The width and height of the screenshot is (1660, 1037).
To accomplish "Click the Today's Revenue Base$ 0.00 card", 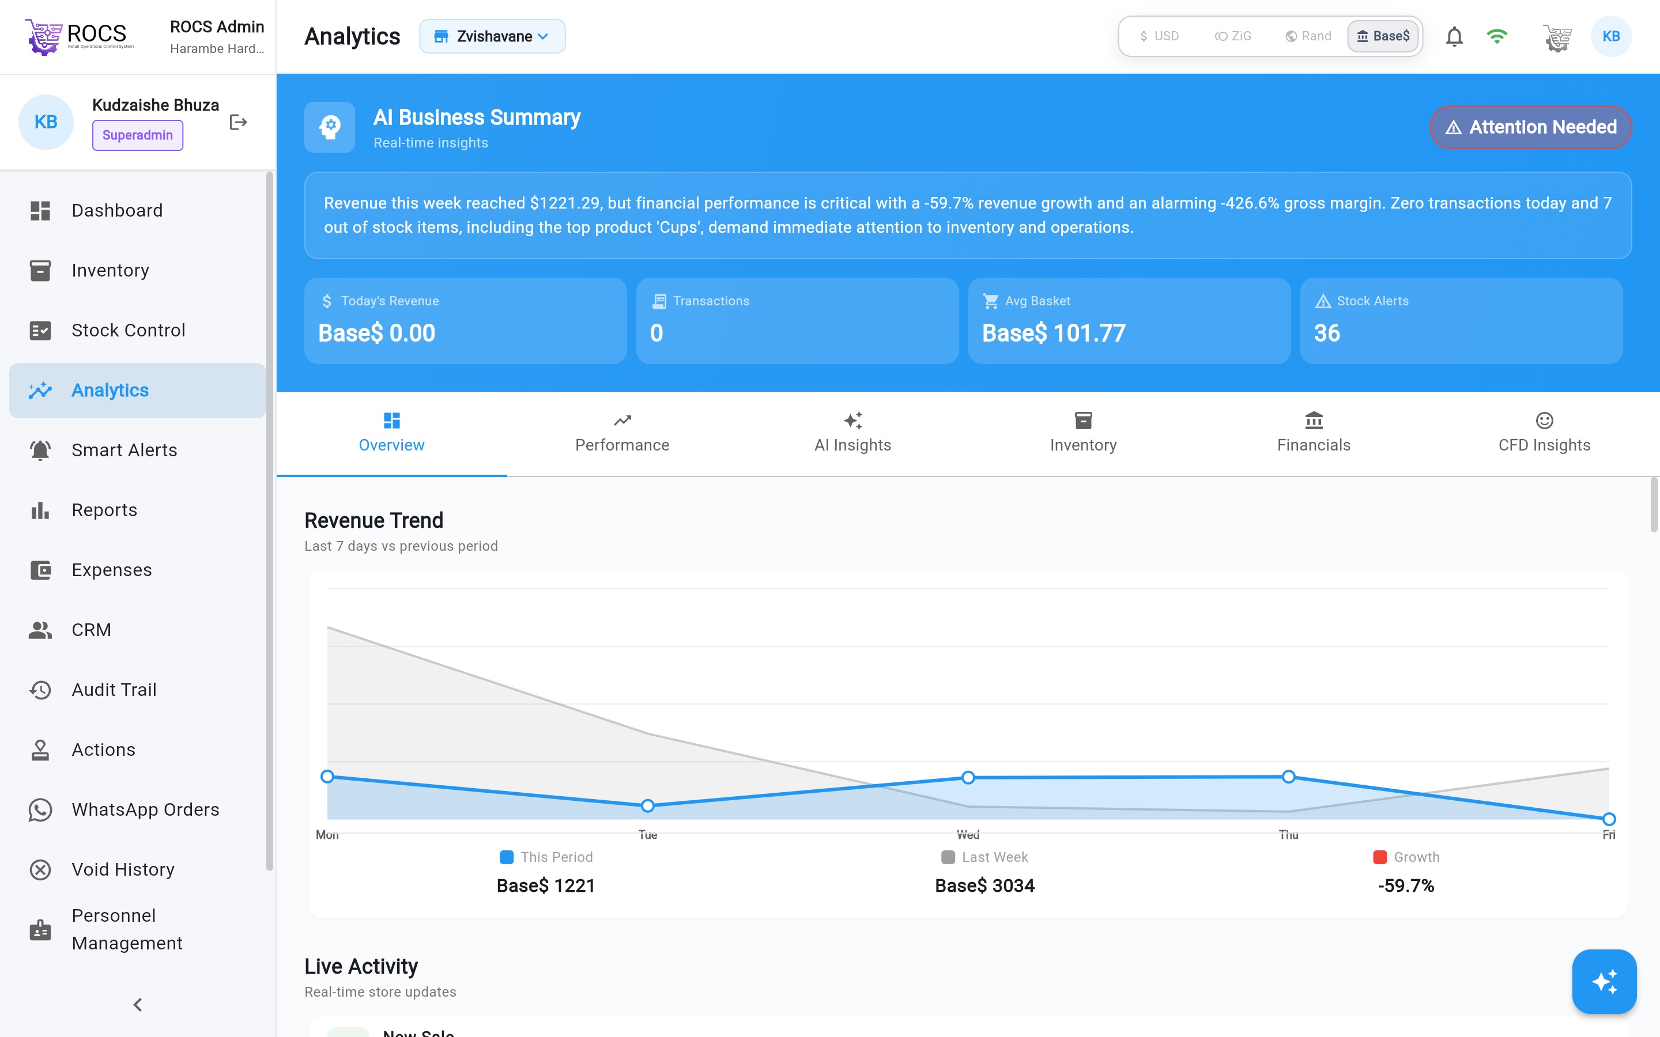I will coord(466,321).
